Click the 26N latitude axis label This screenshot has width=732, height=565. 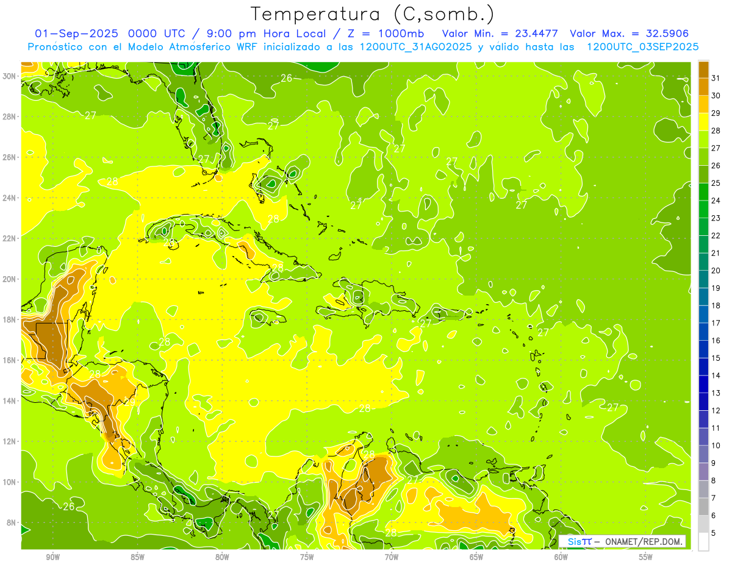[10, 157]
